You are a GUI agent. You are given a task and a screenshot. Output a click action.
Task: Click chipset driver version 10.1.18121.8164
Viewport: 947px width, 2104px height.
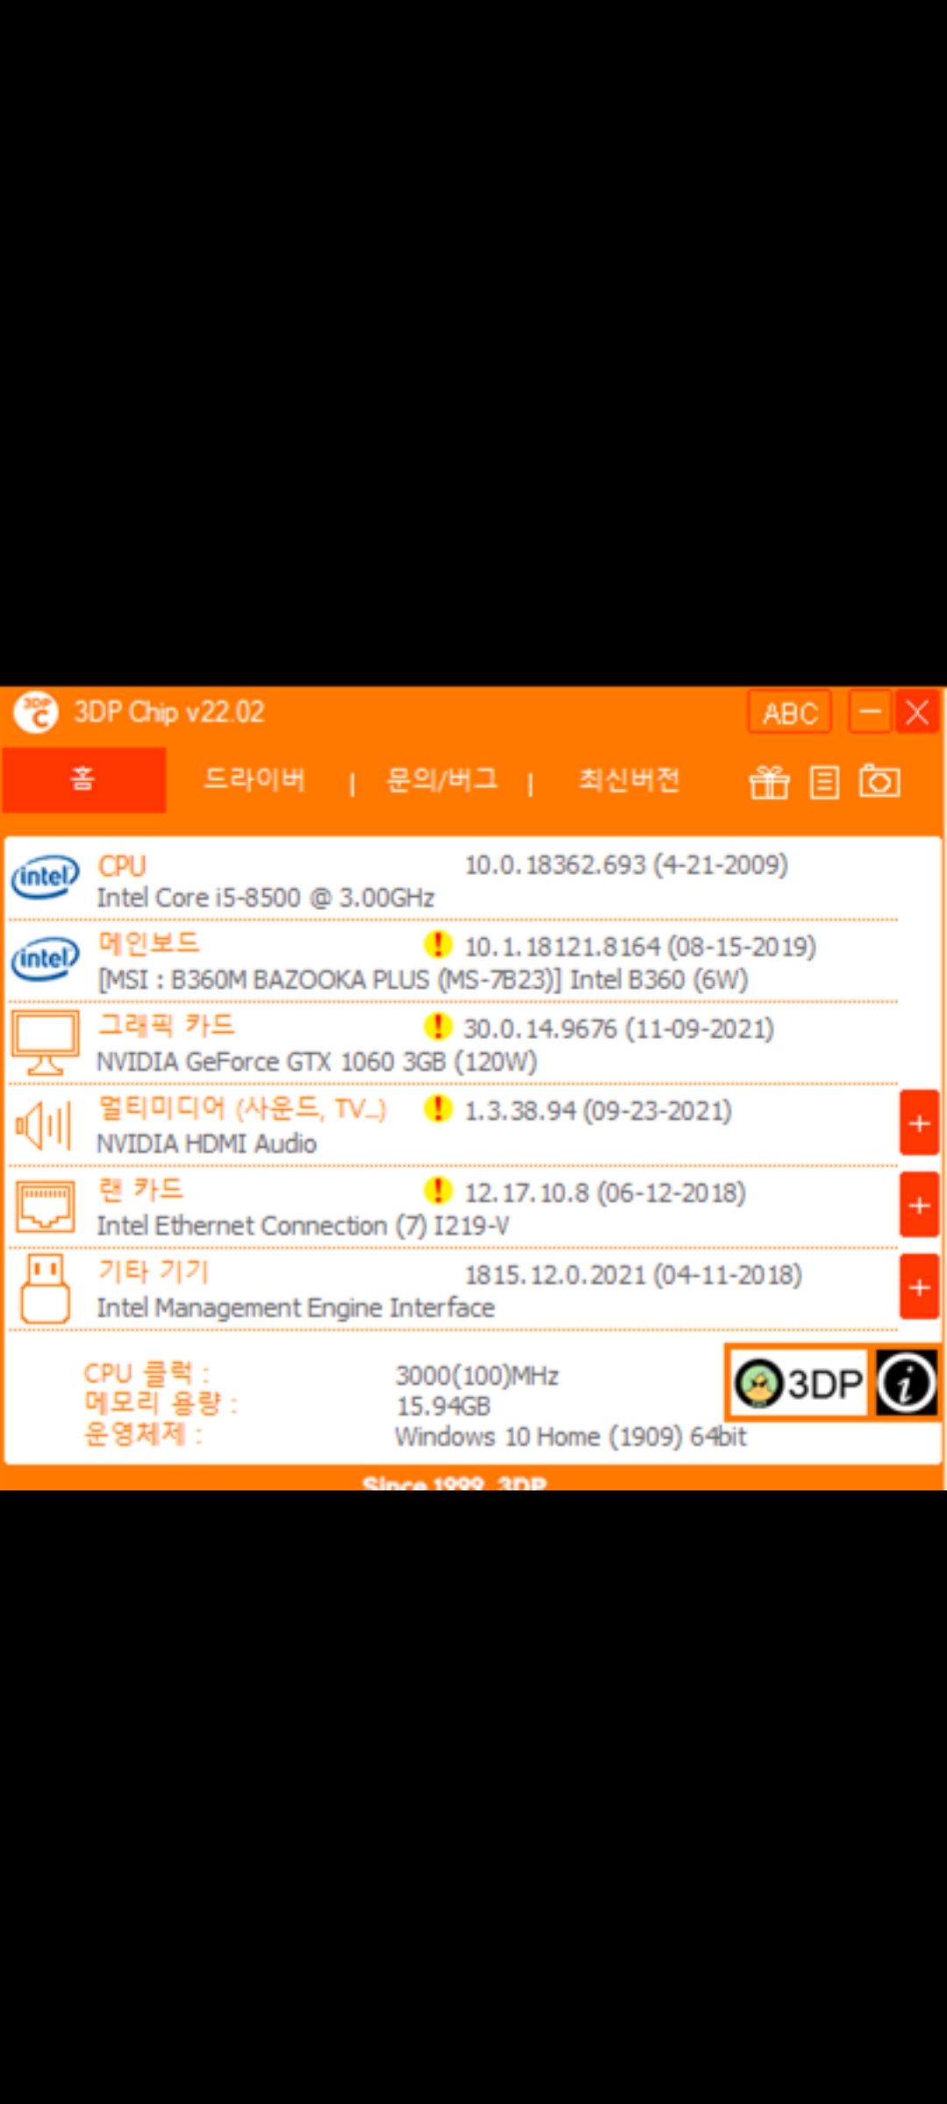click(640, 947)
